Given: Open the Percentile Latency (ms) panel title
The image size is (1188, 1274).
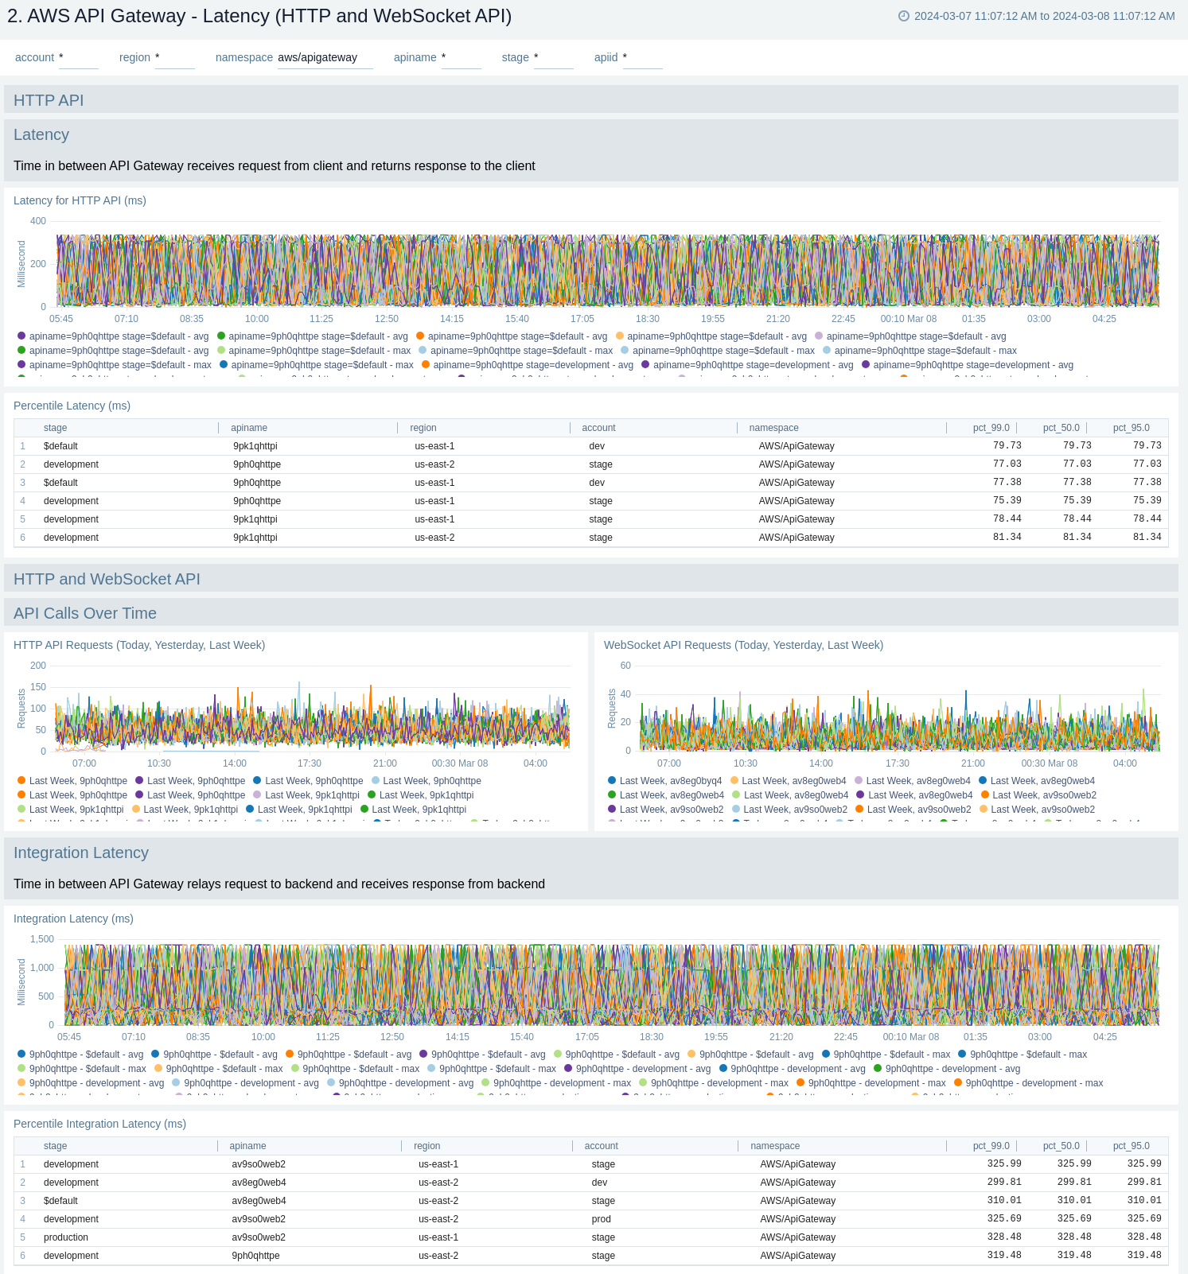Looking at the screenshot, I should tap(72, 406).
